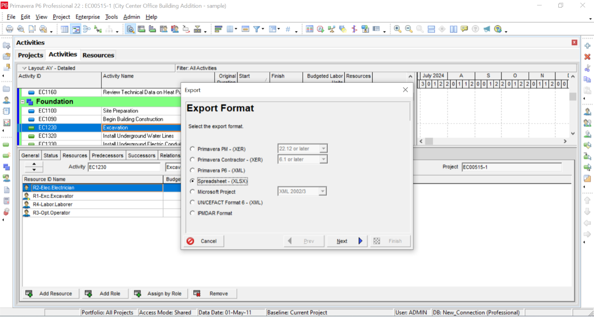The height and width of the screenshot is (318, 594).
Task: Switch to the top Resources tab
Action: pos(98,55)
